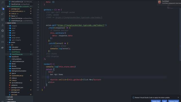
Task: Click 'console.log(this.state.data)' on line 32
Action: (x=61, y=67)
